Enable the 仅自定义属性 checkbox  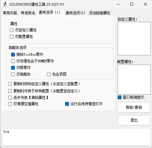[12, 30]
